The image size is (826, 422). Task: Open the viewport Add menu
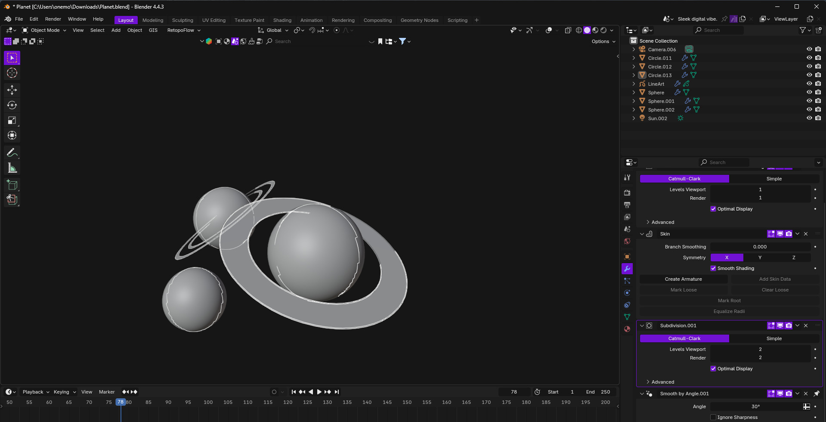[x=116, y=30]
